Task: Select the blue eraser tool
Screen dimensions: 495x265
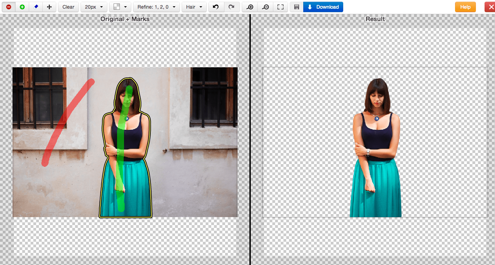Action: click(36, 7)
